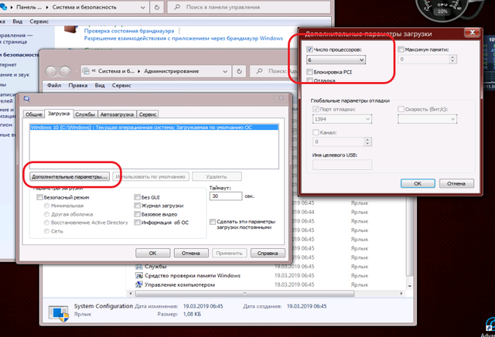This screenshot has height=337, width=495.
Task: Open the Порт отладки dropdown showing 1394
Action: coord(342,119)
